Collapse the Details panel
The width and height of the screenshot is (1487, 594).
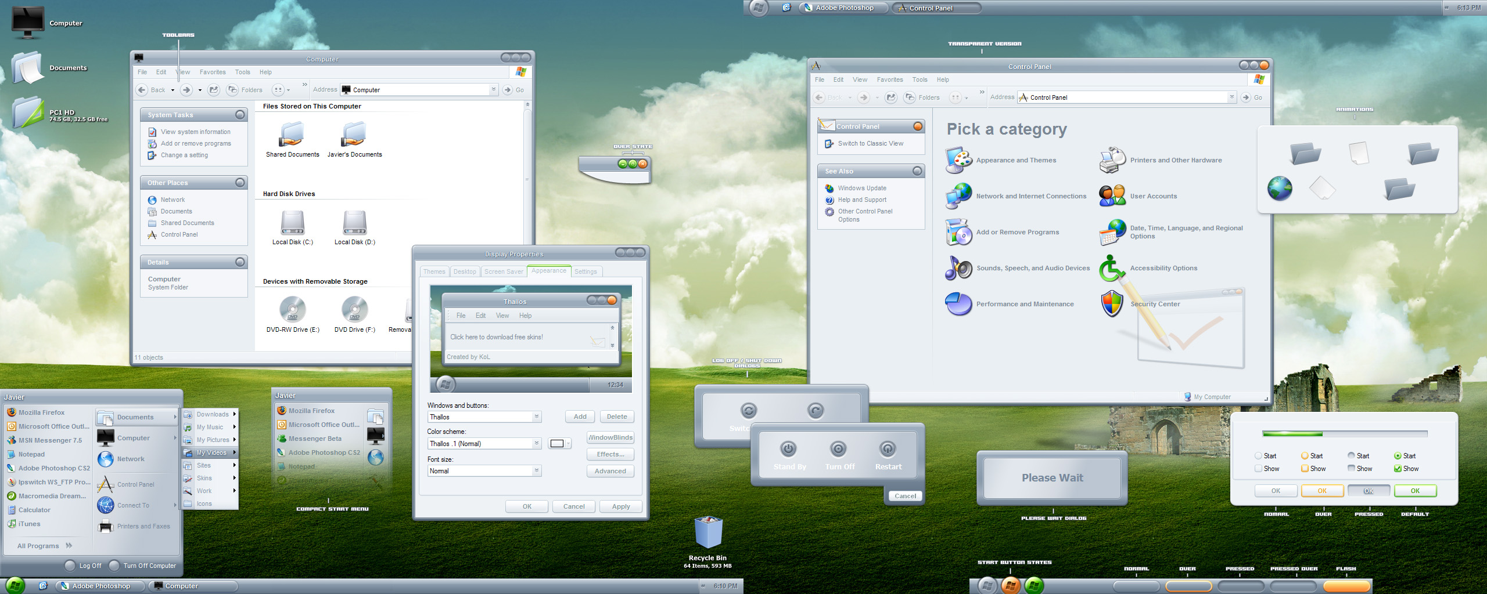[x=240, y=262]
